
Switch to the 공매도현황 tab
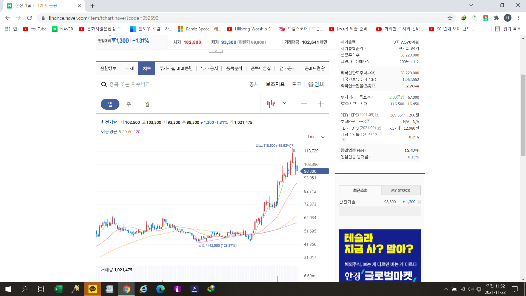click(x=315, y=68)
